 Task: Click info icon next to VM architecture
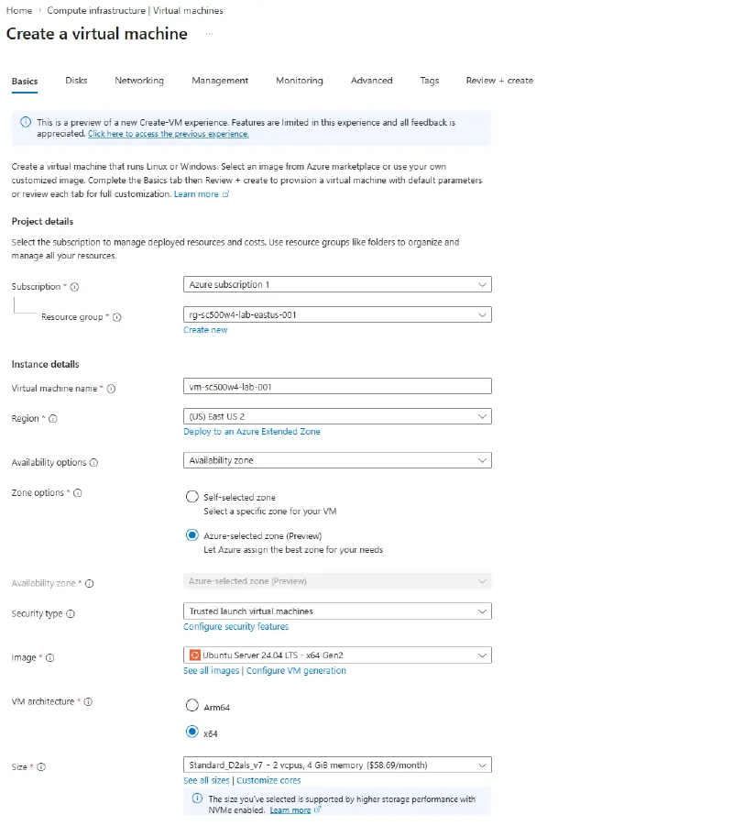coord(88,701)
